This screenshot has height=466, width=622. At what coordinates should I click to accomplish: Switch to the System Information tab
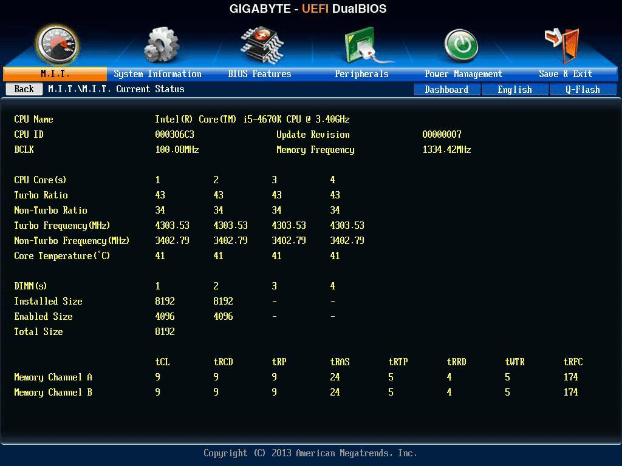coord(157,73)
